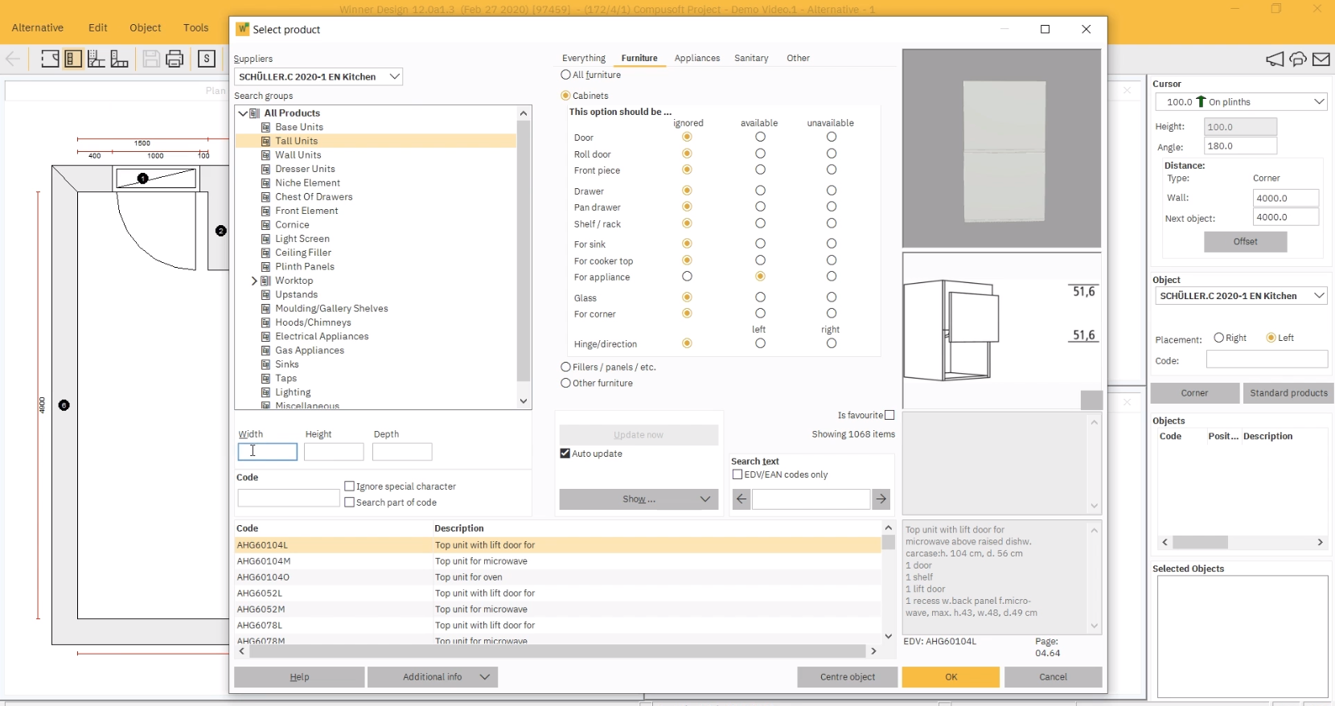Open the Alternative menu
The image size is (1335, 706).
(x=38, y=27)
